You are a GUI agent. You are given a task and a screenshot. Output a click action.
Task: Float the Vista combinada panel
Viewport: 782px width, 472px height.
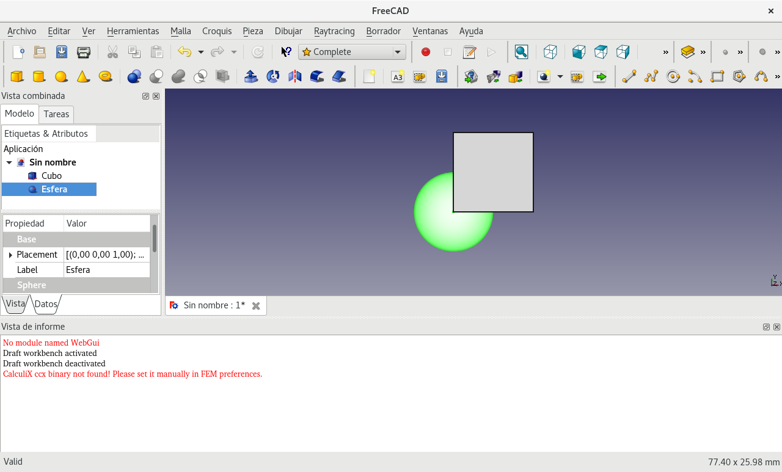click(x=145, y=96)
